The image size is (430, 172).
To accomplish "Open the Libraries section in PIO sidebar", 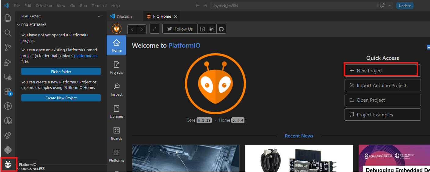I will pyautogui.click(x=117, y=112).
